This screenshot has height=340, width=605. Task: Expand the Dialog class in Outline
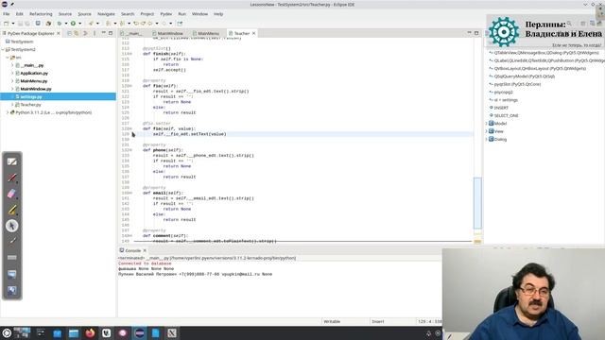point(486,139)
